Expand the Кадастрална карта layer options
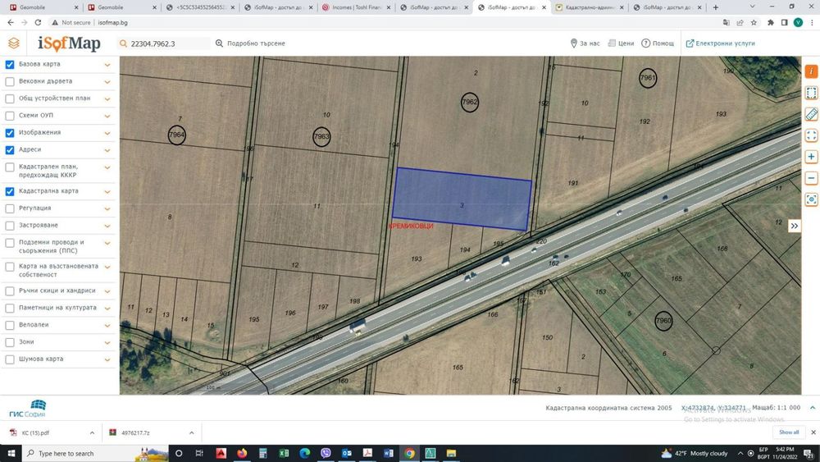Viewport: 820px width, 462px height. (107, 192)
